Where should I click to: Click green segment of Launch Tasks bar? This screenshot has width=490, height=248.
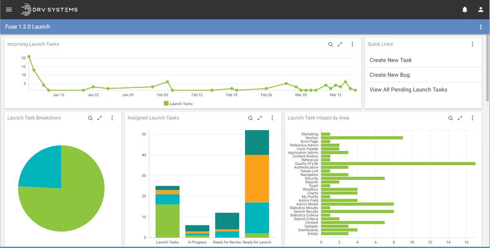[167, 221]
